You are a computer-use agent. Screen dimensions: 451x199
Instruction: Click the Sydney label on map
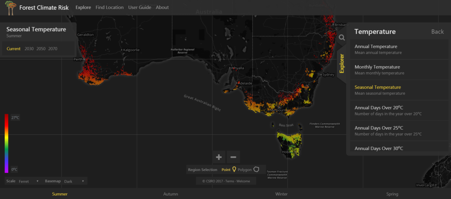pyautogui.click(x=328, y=74)
